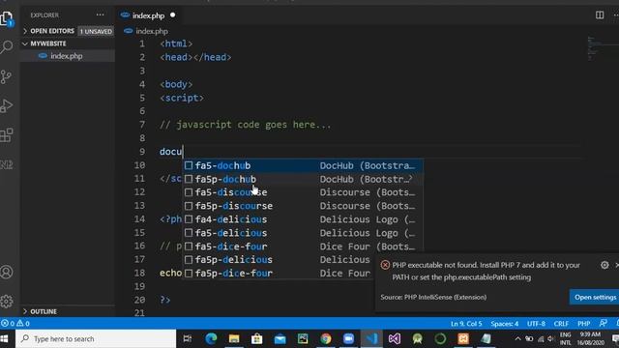Open the clock showing 9:39 AM
619x348 pixels.
[590, 339]
